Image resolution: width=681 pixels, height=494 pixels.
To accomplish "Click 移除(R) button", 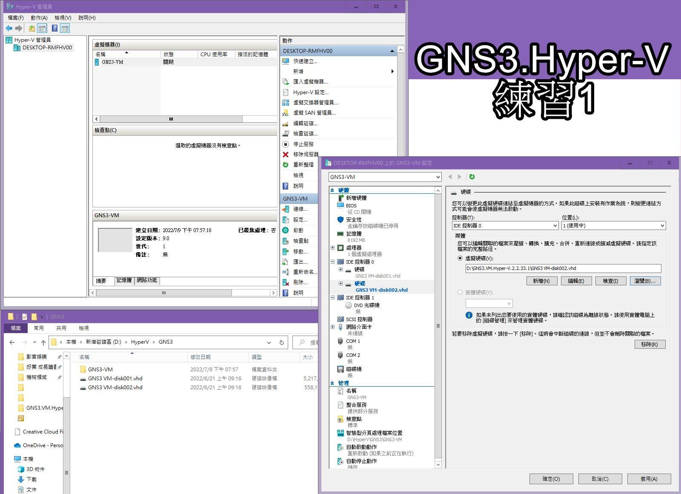I will point(650,345).
